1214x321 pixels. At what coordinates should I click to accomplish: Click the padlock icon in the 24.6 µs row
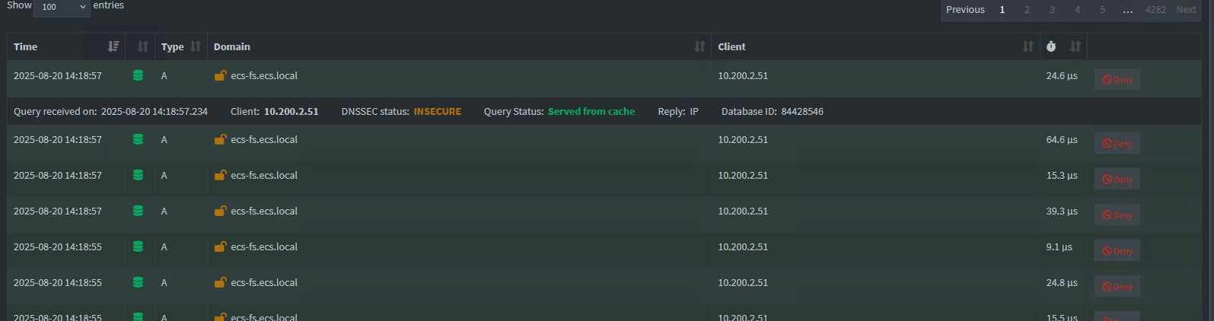[220, 75]
